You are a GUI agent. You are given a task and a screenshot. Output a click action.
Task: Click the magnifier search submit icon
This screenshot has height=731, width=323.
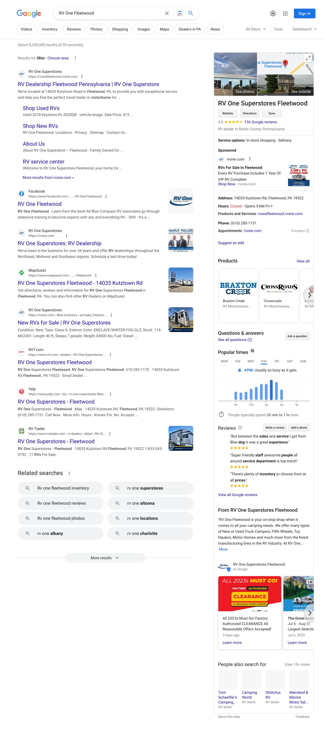[x=191, y=13]
